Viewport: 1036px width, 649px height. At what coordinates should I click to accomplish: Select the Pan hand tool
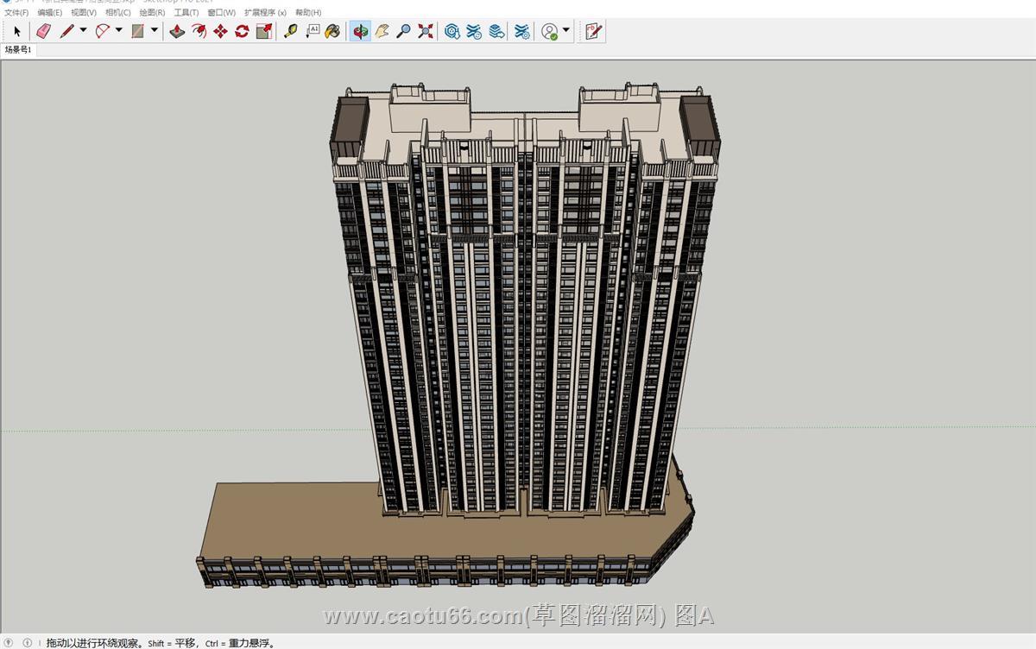[382, 31]
